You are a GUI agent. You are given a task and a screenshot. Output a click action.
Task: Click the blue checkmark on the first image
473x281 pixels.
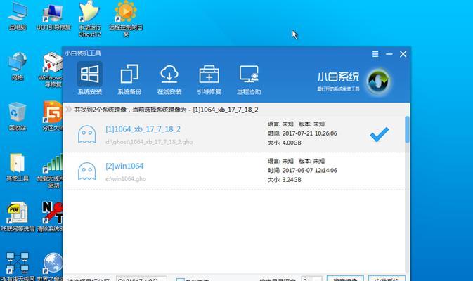[x=380, y=134]
